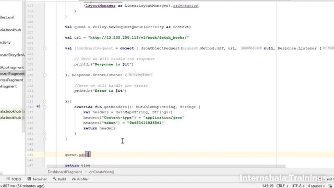Click the 'application/json' string on line 138
This screenshot has width=334, height=188.
(x=163, y=118)
